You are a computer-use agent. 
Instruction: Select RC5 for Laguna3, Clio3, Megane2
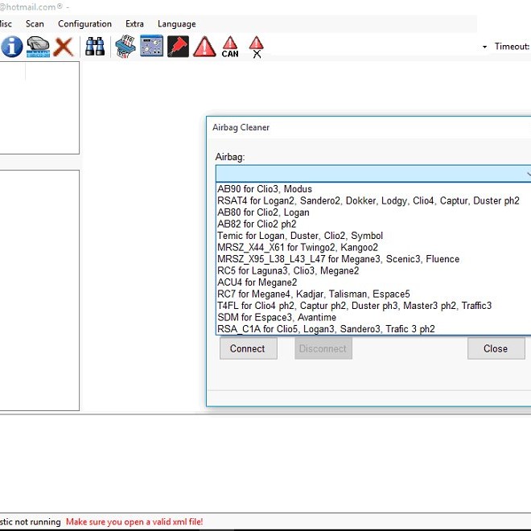[x=373, y=271]
